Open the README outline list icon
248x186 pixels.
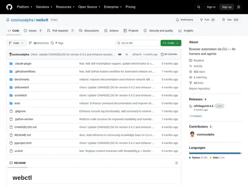click(176, 163)
